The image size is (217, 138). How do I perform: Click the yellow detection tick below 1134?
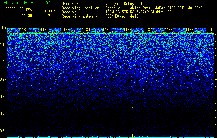coord(82,136)
